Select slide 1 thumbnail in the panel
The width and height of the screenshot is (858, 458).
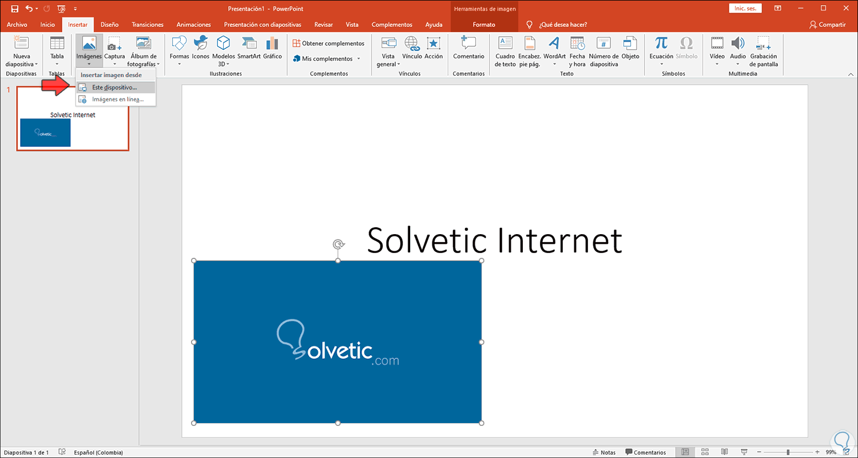[x=73, y=119]
